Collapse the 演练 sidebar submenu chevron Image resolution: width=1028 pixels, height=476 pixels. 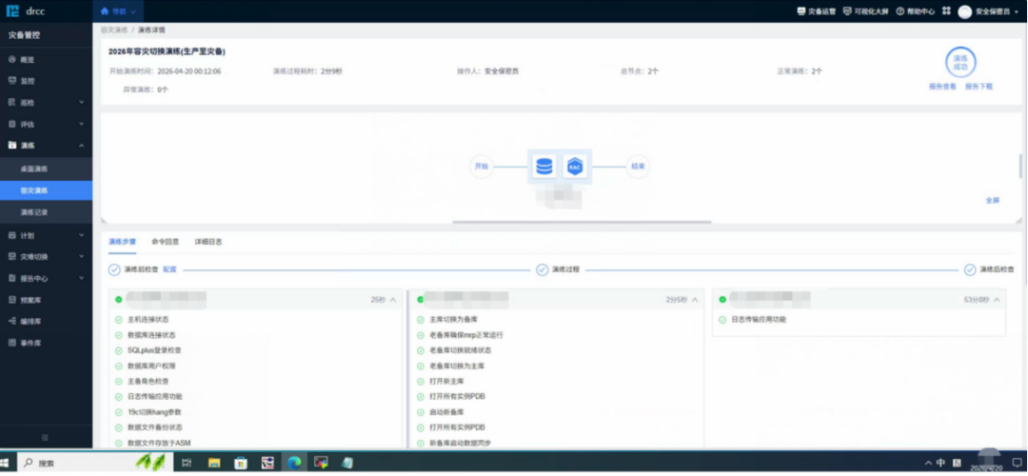[x=81, y=146]
